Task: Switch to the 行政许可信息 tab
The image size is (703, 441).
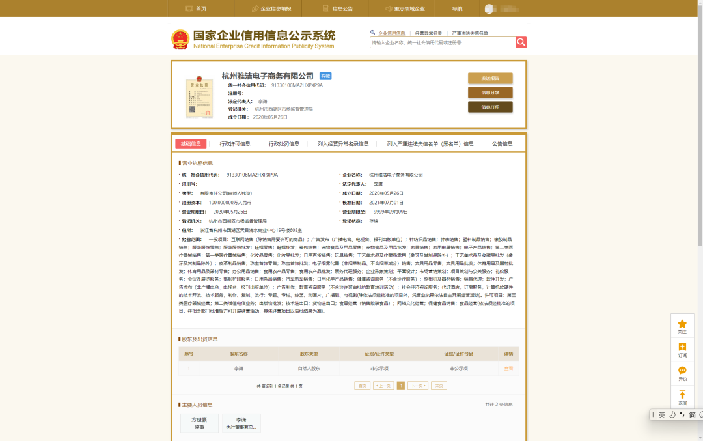Action: [235, 143]
